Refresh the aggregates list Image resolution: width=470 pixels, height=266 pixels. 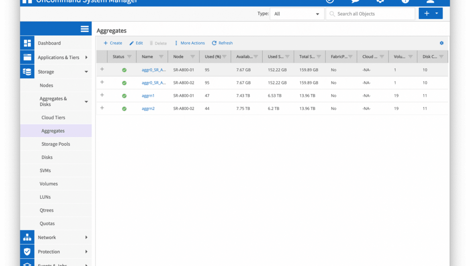point(222,43)
